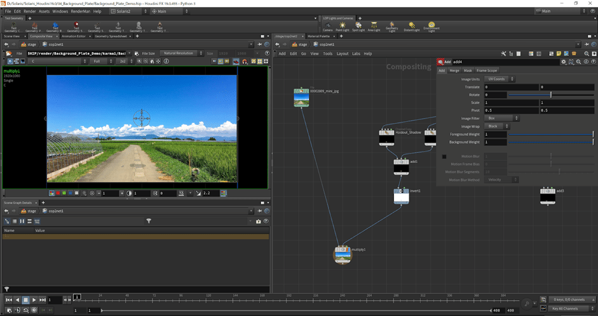The width and height of the screenshot is (598, 316).
Task: Create a Camera from the shelf
Action: 327,26
